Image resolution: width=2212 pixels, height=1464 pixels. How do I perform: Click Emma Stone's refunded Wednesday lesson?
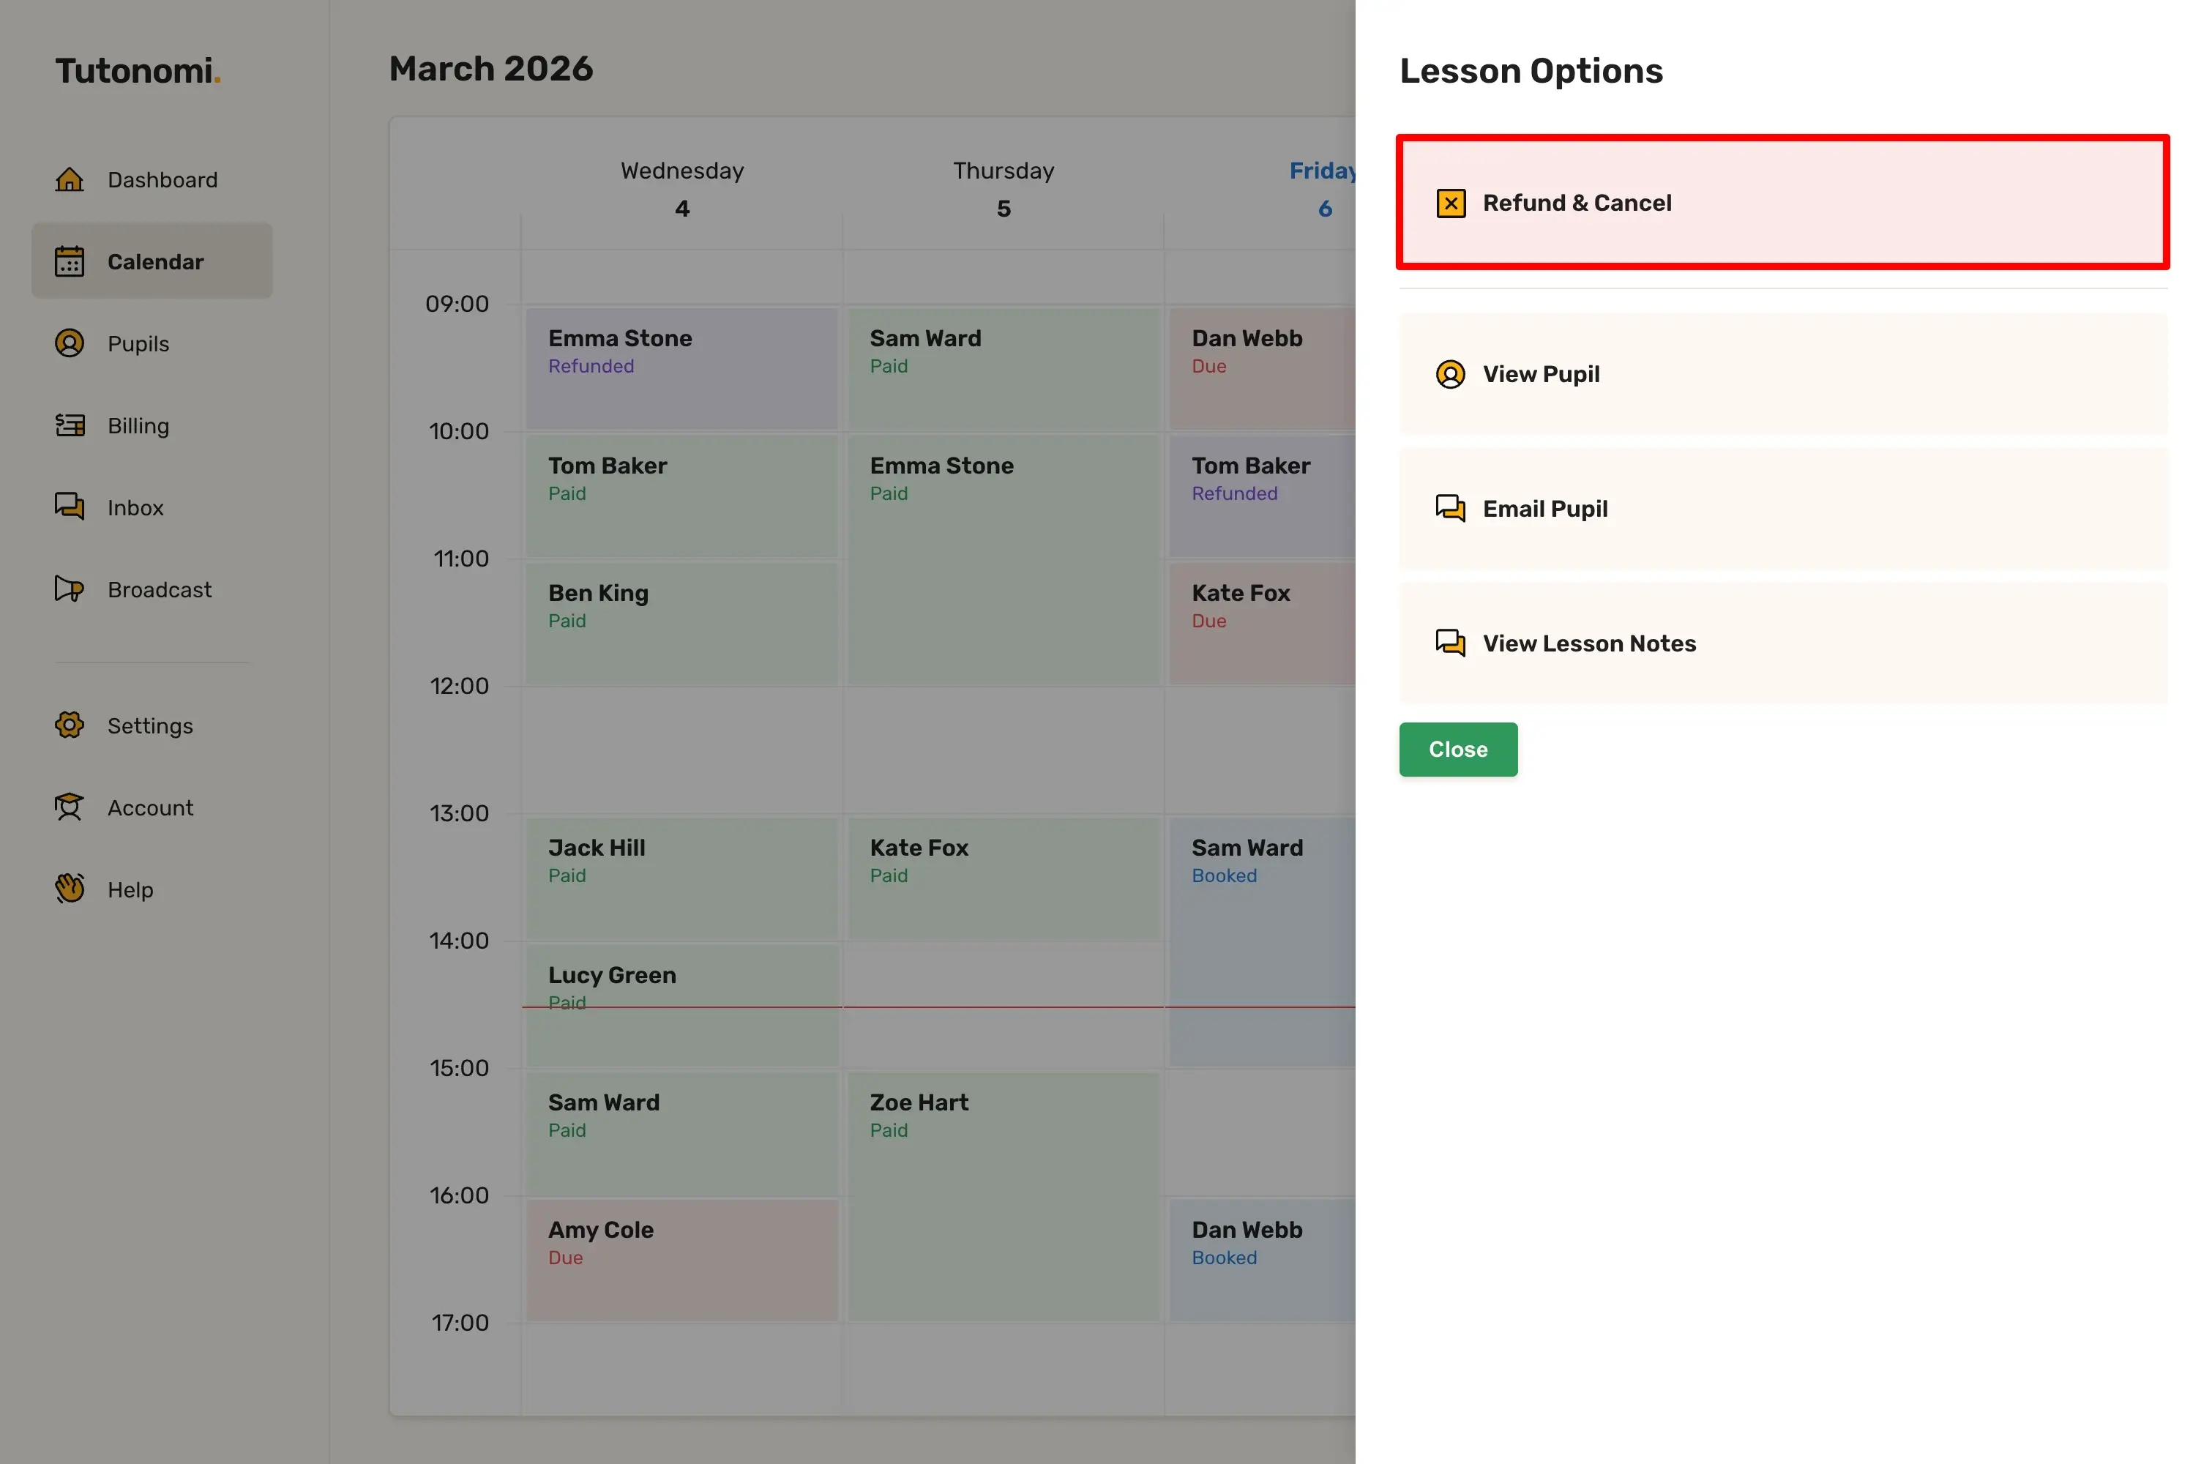click(681, 368)
